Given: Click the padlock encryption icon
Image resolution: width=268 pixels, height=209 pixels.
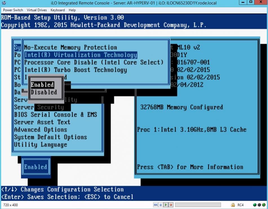Looking at the screenshot, I should (233, 205).
